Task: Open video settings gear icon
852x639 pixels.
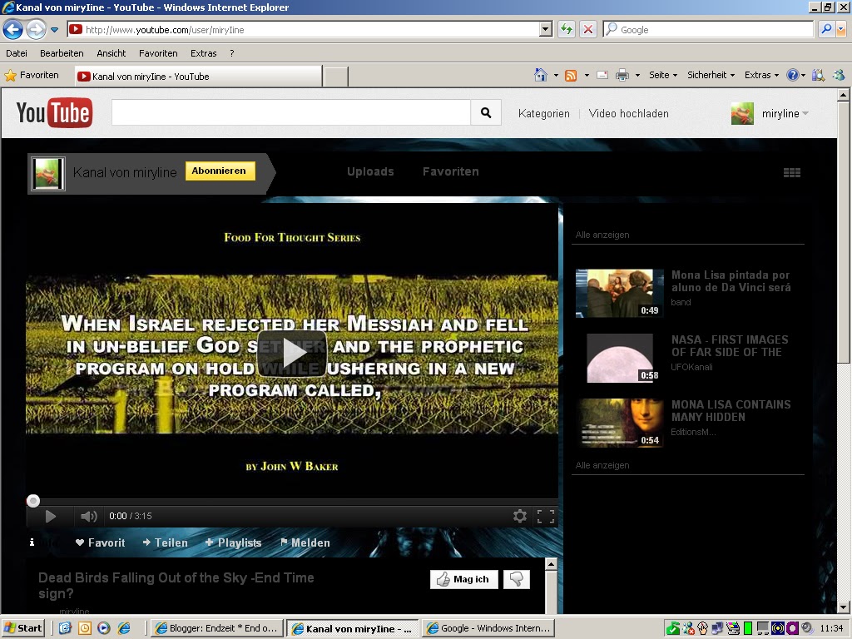Action: point(520,516)
